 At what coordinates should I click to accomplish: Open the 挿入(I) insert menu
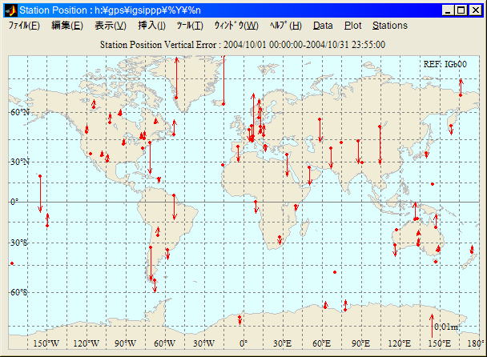click(x=152, y=26)
